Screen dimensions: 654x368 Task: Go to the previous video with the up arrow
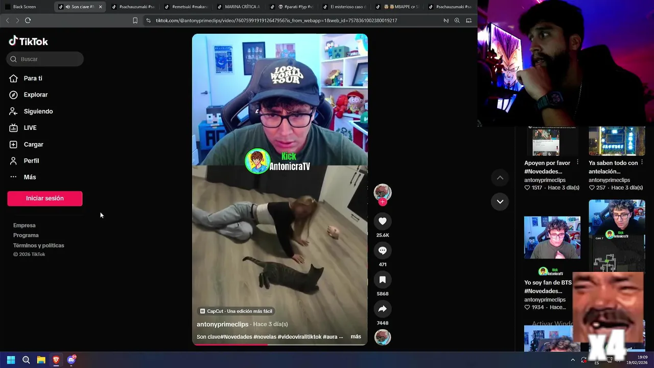500,177
